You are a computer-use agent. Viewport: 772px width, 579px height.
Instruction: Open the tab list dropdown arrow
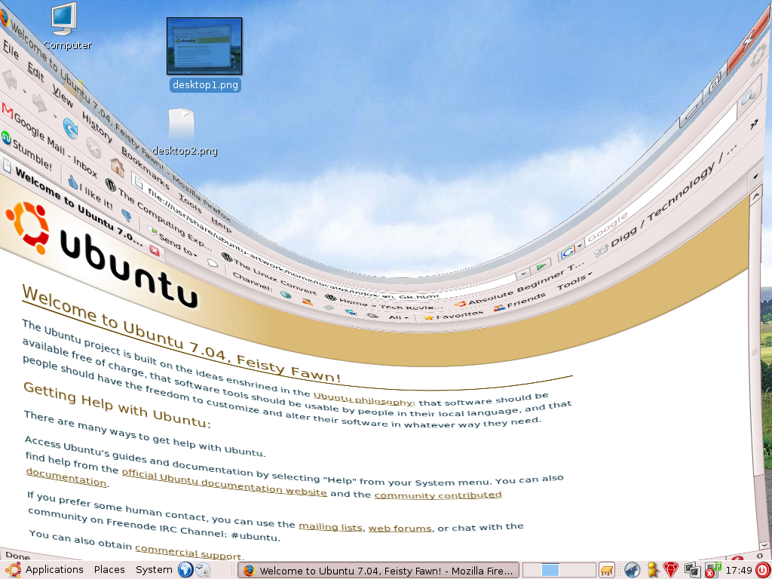pyautogui.click(x=756, y=176)
